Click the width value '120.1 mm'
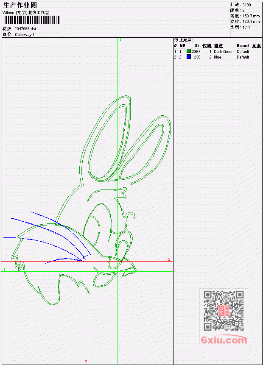 click(251, 22)
